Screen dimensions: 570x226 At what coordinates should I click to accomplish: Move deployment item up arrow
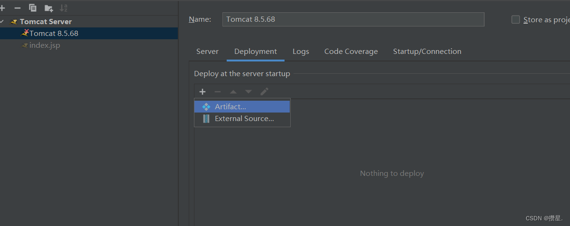click(233, 92)
